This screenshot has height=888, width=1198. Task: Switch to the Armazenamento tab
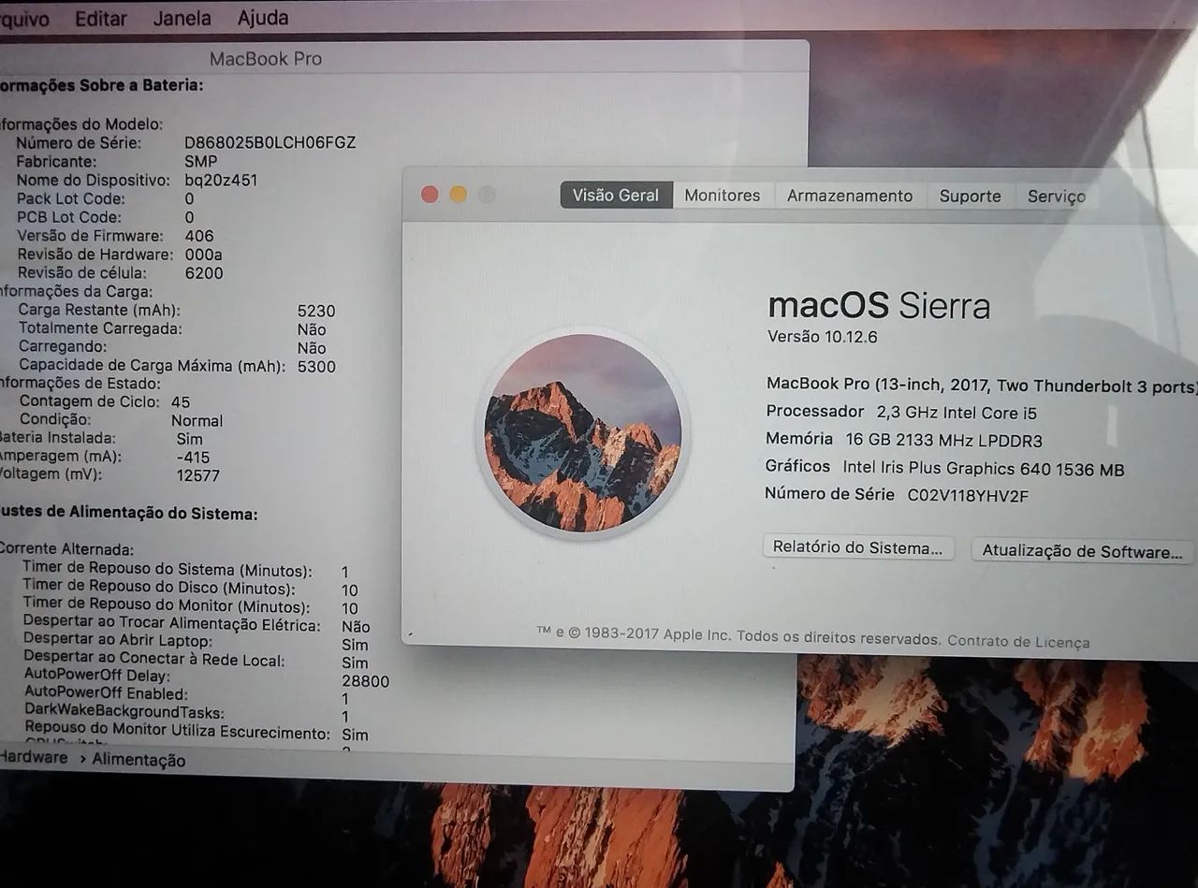point(850,196)
